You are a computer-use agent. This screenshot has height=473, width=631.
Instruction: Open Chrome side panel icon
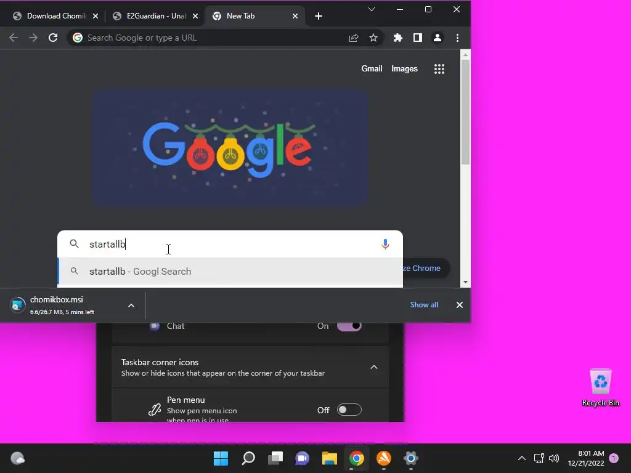pyautogui.click(x=418, y=38)
